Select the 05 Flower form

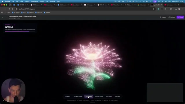coord(109,96)
